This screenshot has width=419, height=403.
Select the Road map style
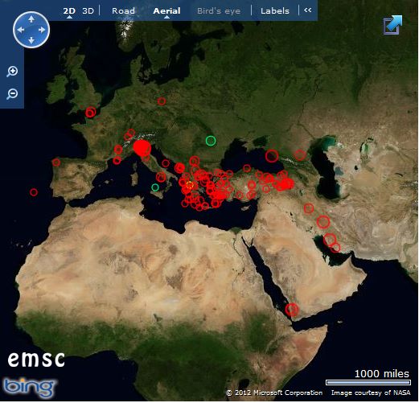coord(123,11)
